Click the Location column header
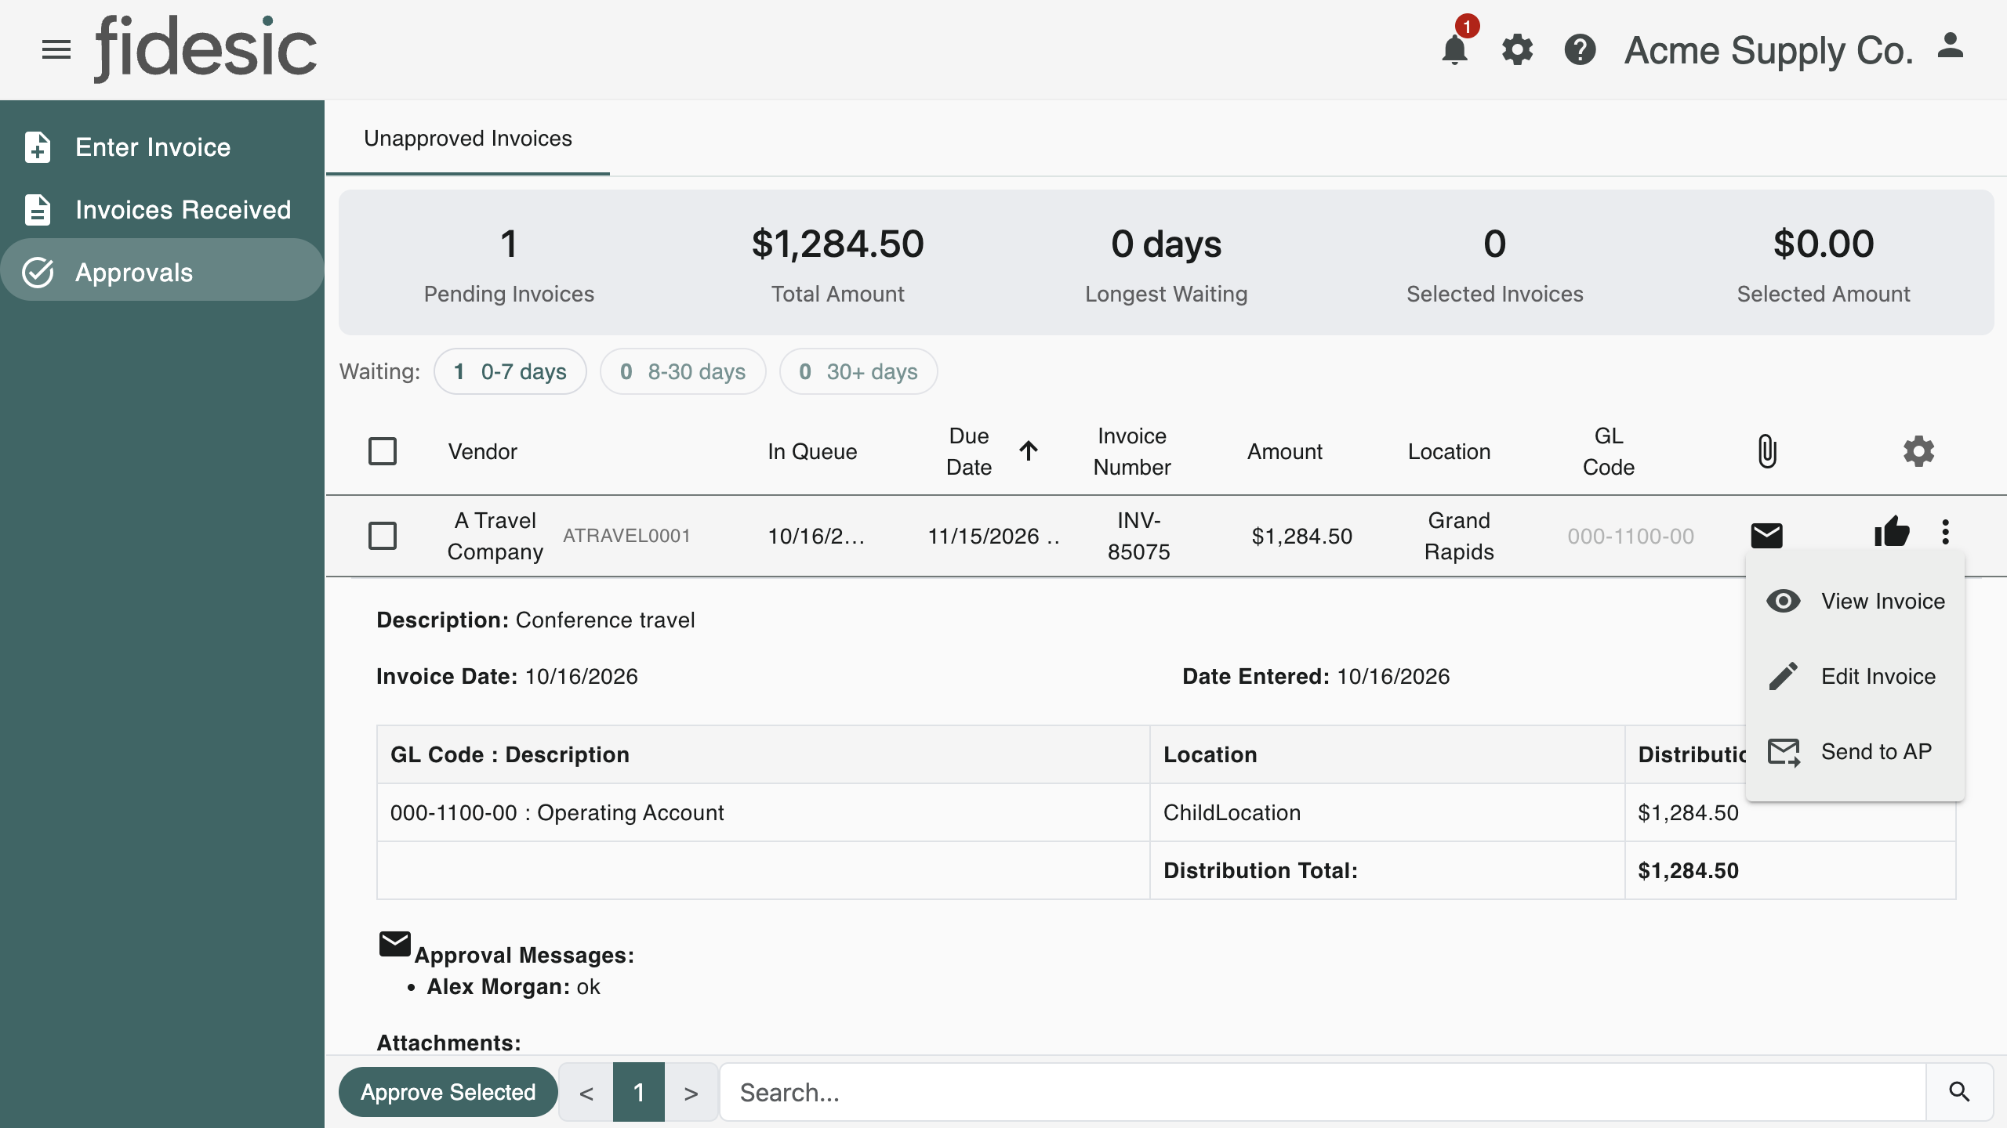Viewport: 2007px width, 1128px height. coord(1449,452)
